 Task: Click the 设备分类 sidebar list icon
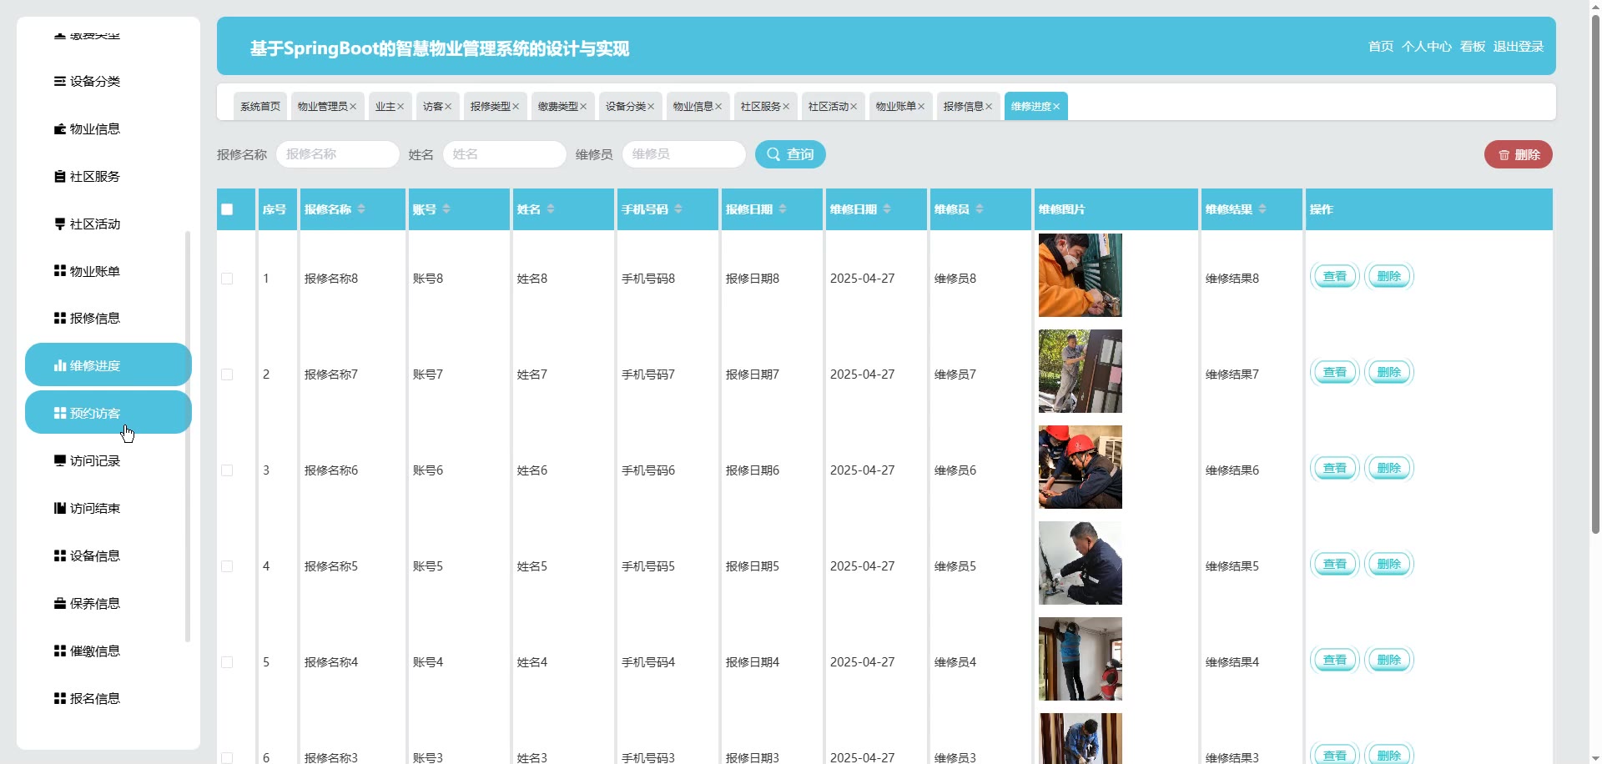click(x=59, y=82)
